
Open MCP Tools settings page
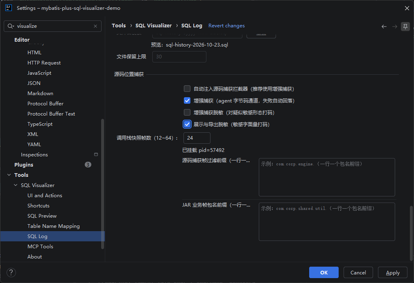[x=40, y=247]
